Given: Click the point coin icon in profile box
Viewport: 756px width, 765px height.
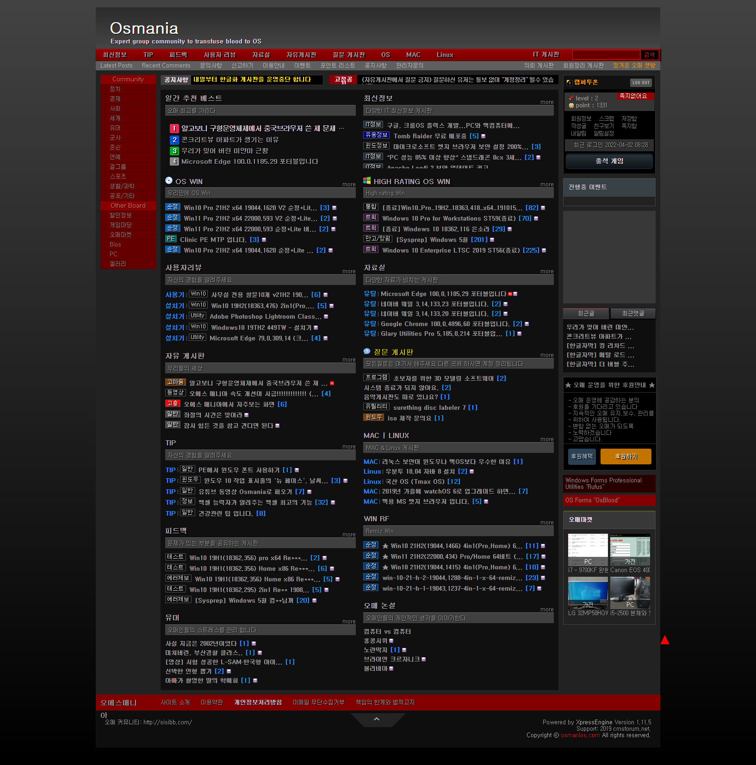Looking at the screenshot, I should [571, 105].
